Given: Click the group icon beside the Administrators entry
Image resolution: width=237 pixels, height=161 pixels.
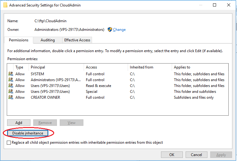Looking at the screenshot, I should [11, 80].
